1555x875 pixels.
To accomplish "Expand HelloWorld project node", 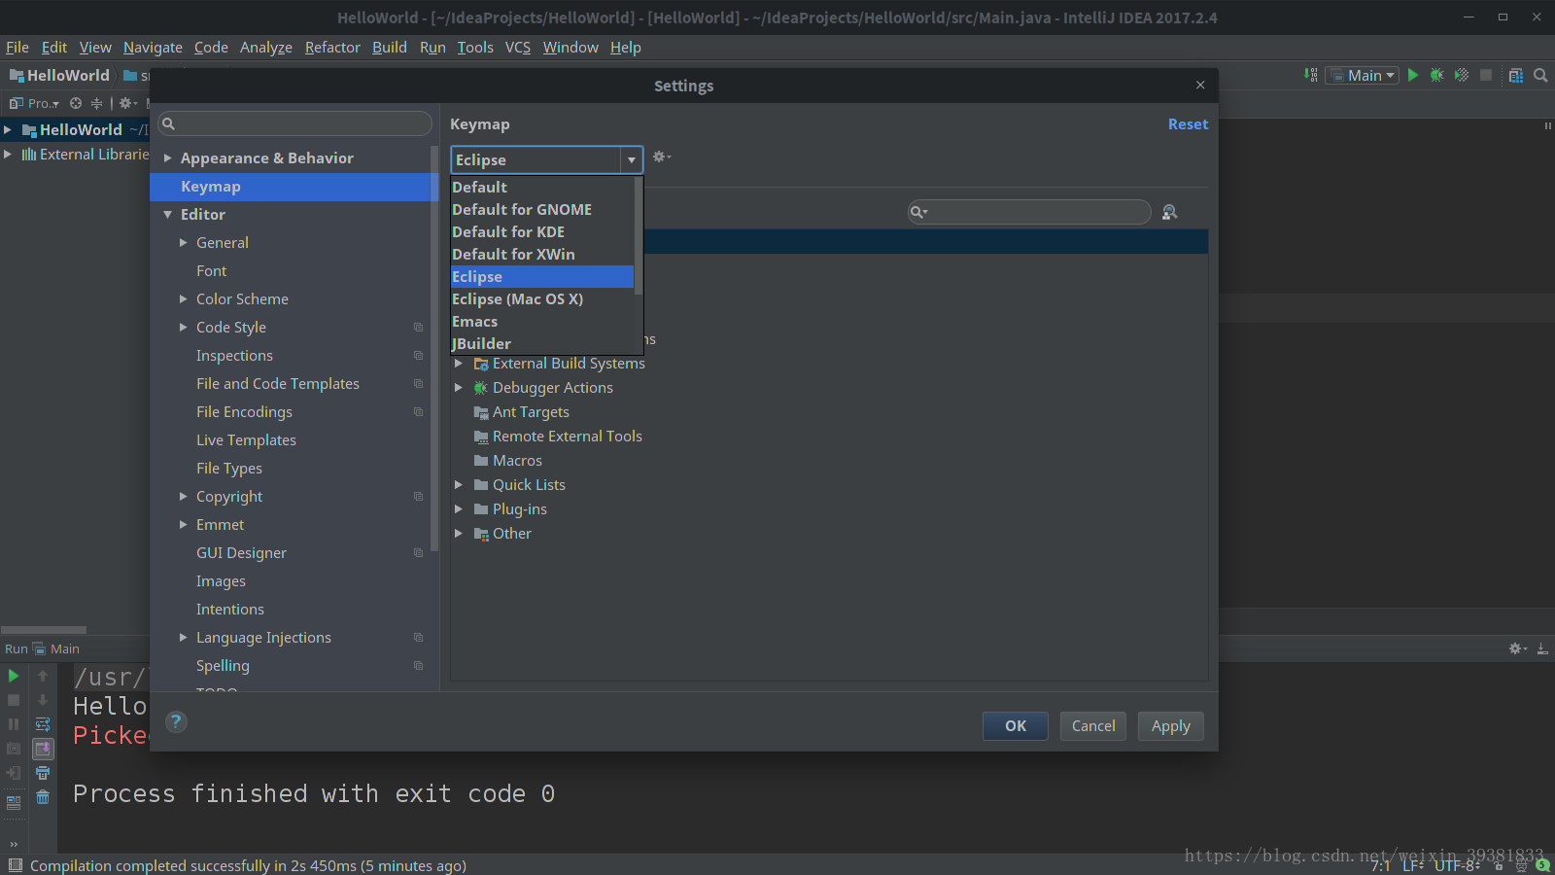I will [x=8, y=129].
